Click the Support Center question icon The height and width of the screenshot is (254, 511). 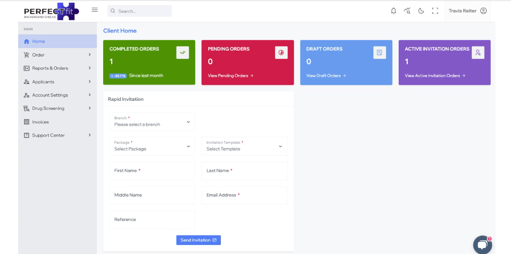[x=27, y=135]
